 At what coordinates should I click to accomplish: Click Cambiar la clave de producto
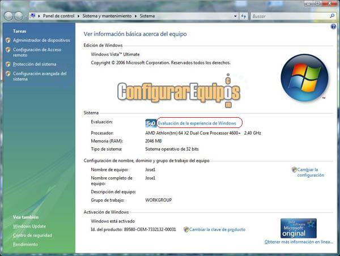[217, 229]
